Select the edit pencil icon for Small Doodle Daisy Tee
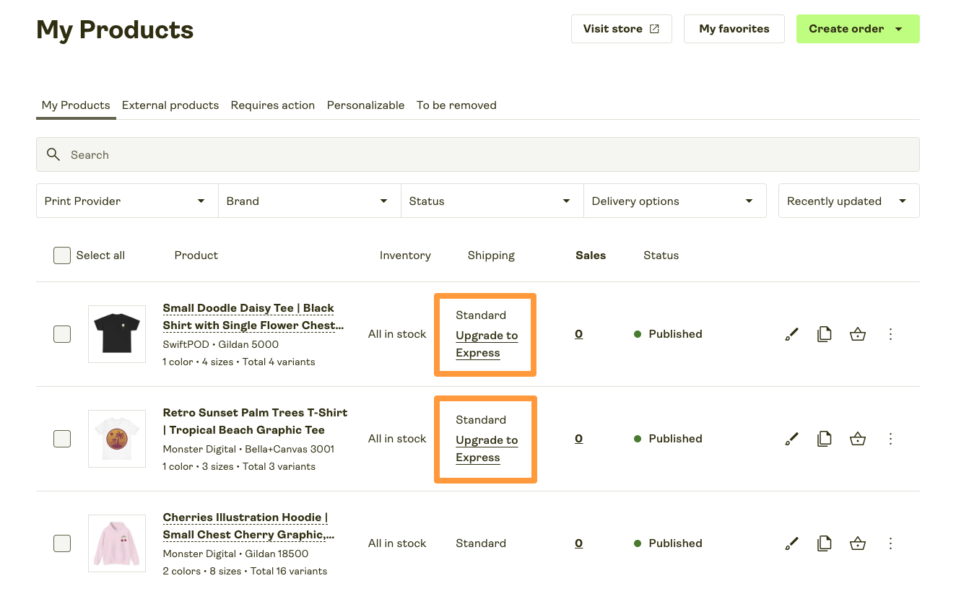Screen dimensions: 956x612 coord(791,333)
